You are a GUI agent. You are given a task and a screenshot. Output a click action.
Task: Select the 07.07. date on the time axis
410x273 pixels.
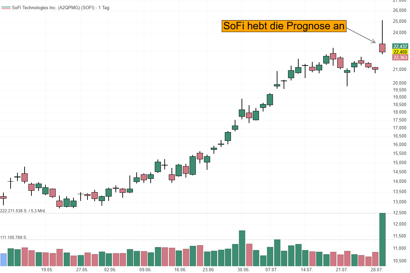pos(272,270)
